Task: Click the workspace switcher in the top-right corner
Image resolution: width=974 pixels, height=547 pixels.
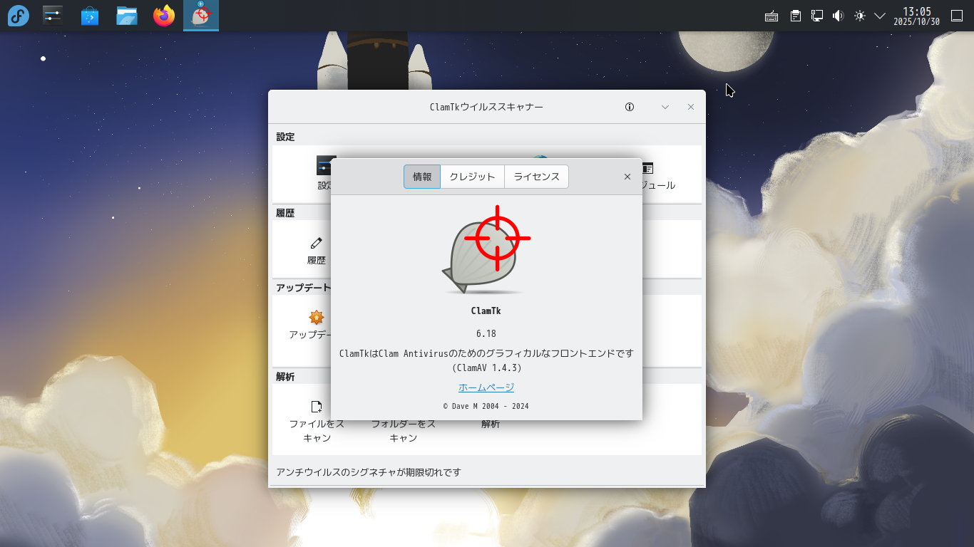Action: tap(955, 14)
